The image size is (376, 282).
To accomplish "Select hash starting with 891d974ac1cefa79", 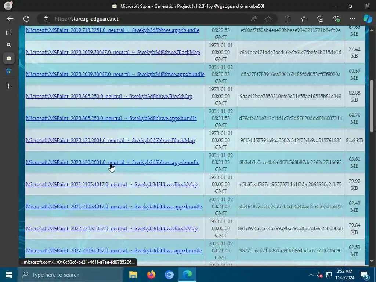I will (x=290, y=229).
